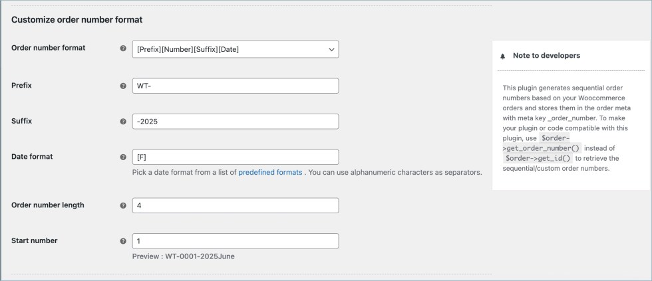Click the Preview WT-0001-2025June text
This screenshot has width=652, height=281.
click(184, 256)
